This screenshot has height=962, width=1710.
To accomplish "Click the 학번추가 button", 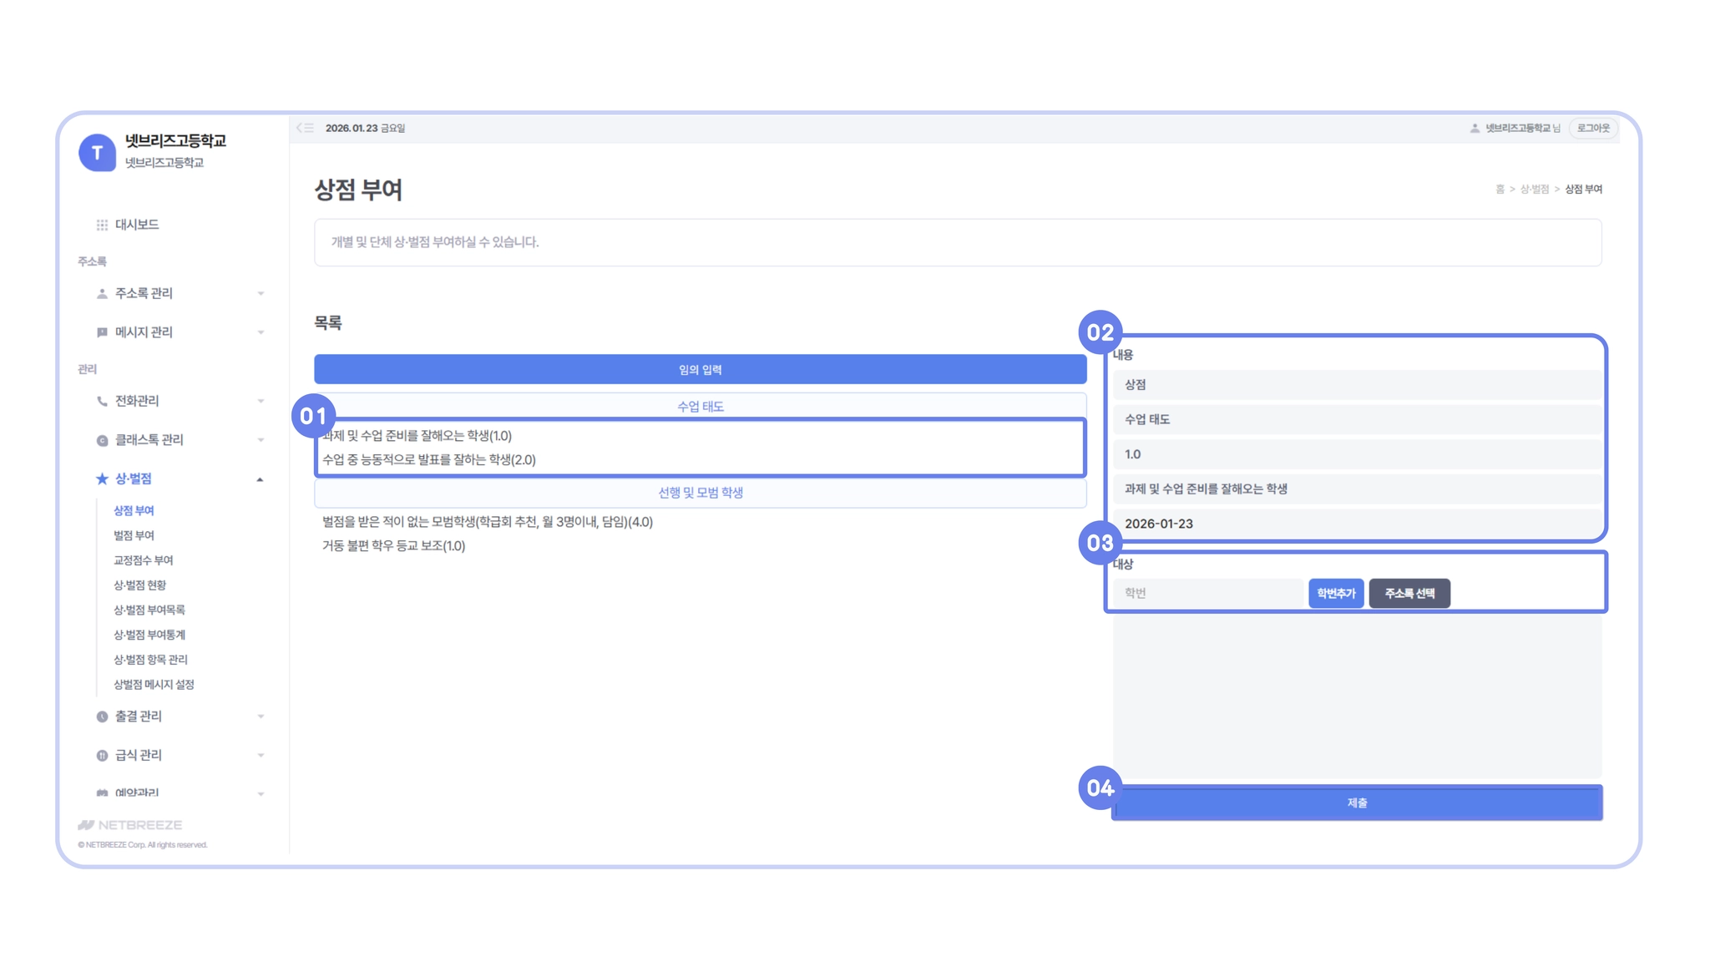I will click(1335, 594).
